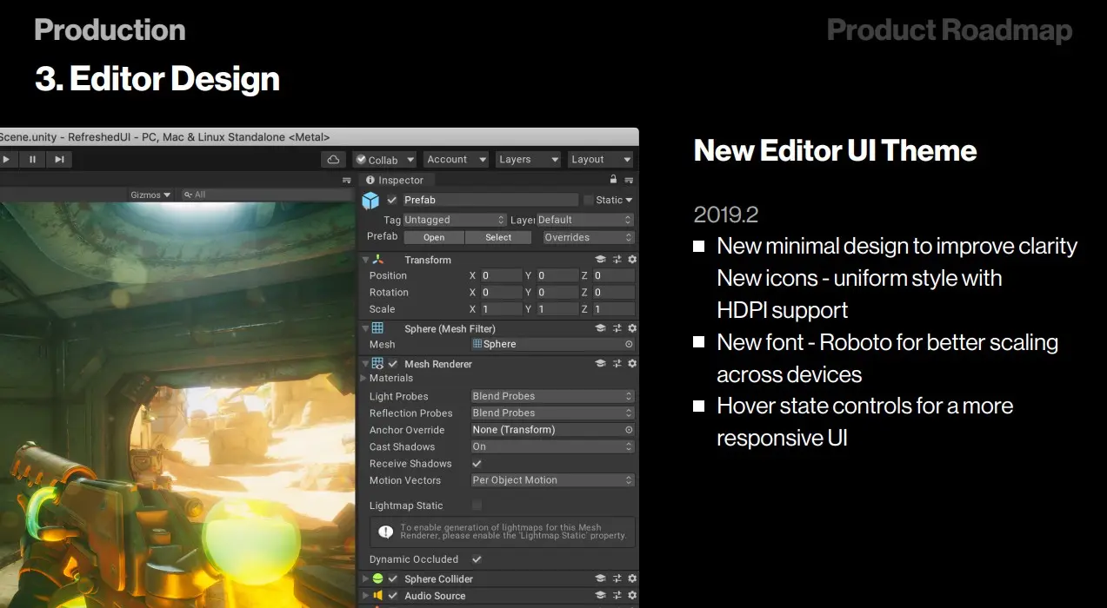Click the Mesh Filter grid icon
The height and width of the screenshot is (608, 1107).
click(x=378, y=328)
